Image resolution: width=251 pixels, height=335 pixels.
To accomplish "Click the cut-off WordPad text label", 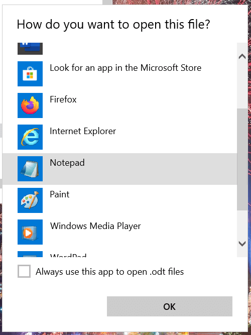I will coord(68,255).
